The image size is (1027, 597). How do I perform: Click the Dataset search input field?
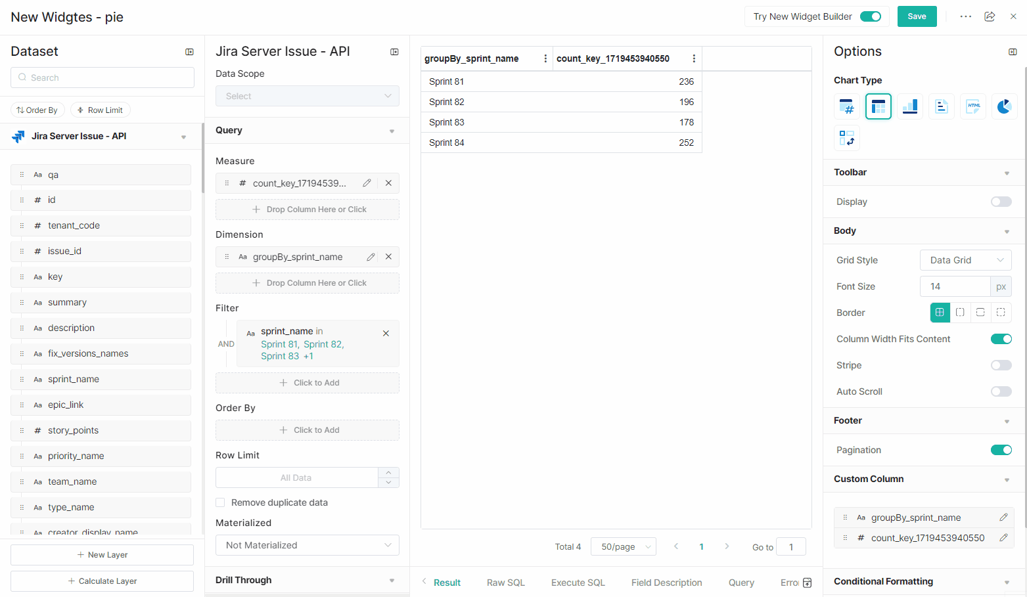[x=103, y=77]
